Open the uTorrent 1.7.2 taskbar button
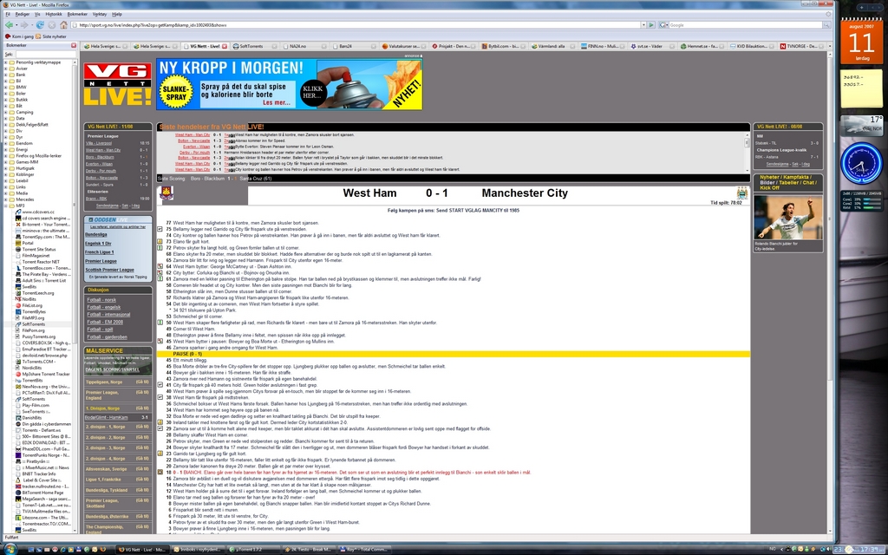The image size is (888, 555). (x=252, y=549)
